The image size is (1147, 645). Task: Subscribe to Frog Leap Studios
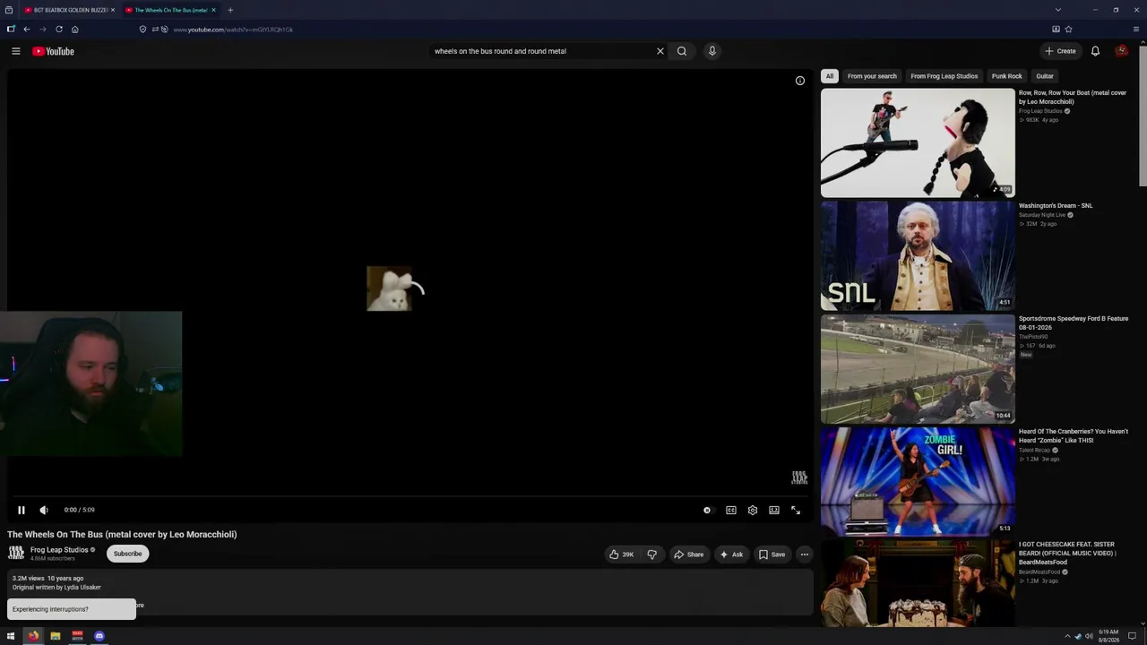coord(127,554)
